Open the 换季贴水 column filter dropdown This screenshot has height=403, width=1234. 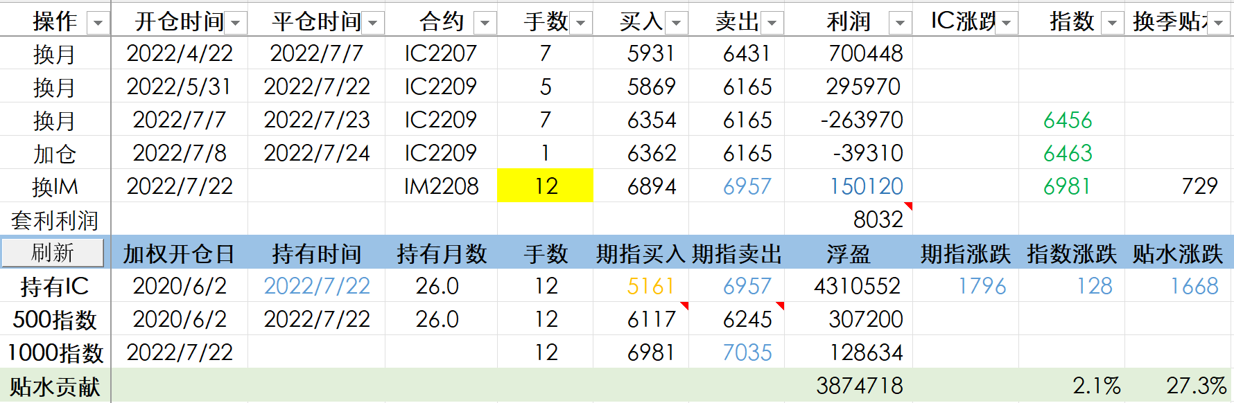point(1218,24)
